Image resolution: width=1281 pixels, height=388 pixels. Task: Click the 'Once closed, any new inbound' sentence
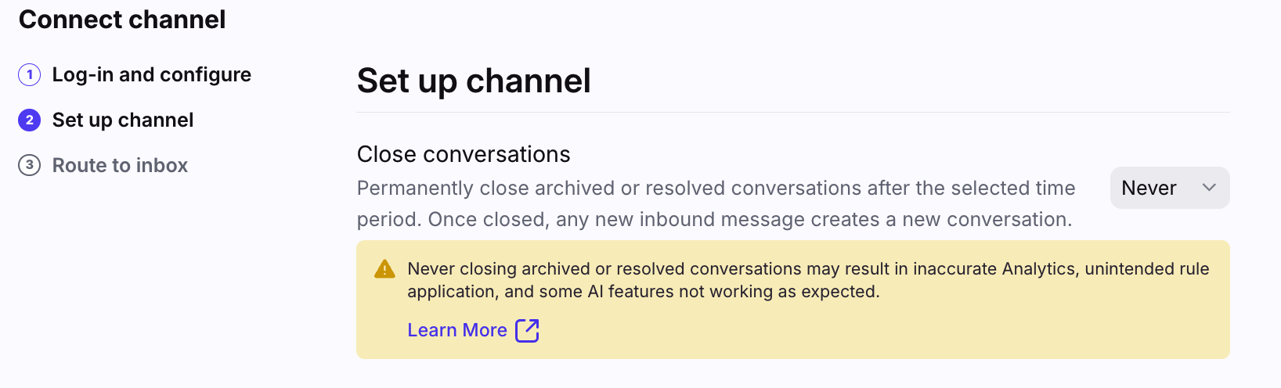point(750,220)
